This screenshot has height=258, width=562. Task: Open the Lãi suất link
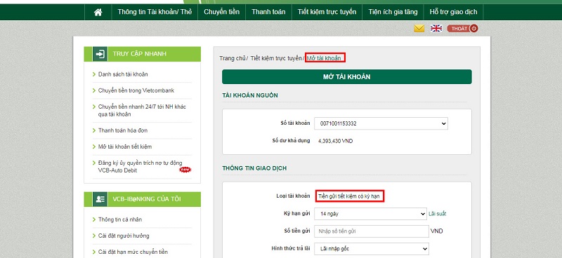(x=437, y=214)
